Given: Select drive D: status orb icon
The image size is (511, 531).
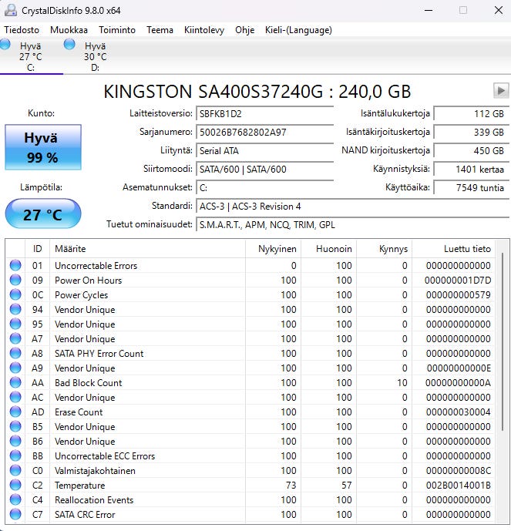Looking at the screenshot, I should pos(70,45).
